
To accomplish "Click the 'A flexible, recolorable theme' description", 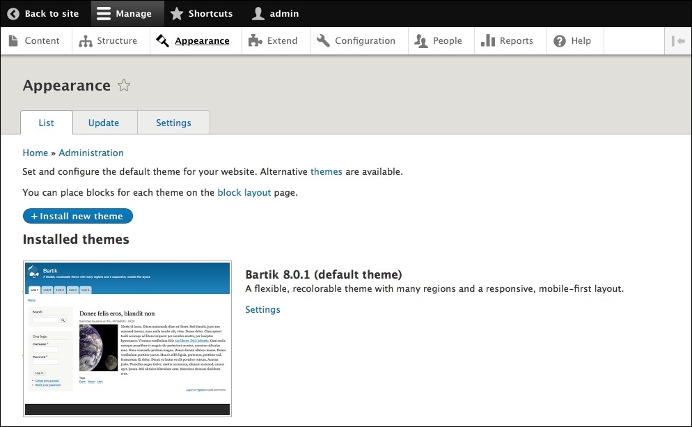I will click(434, 289).
